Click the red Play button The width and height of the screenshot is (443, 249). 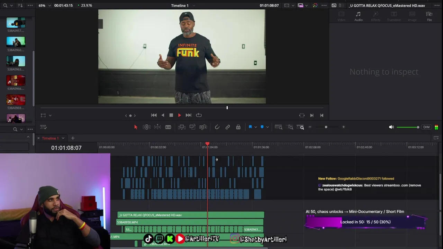179,115
